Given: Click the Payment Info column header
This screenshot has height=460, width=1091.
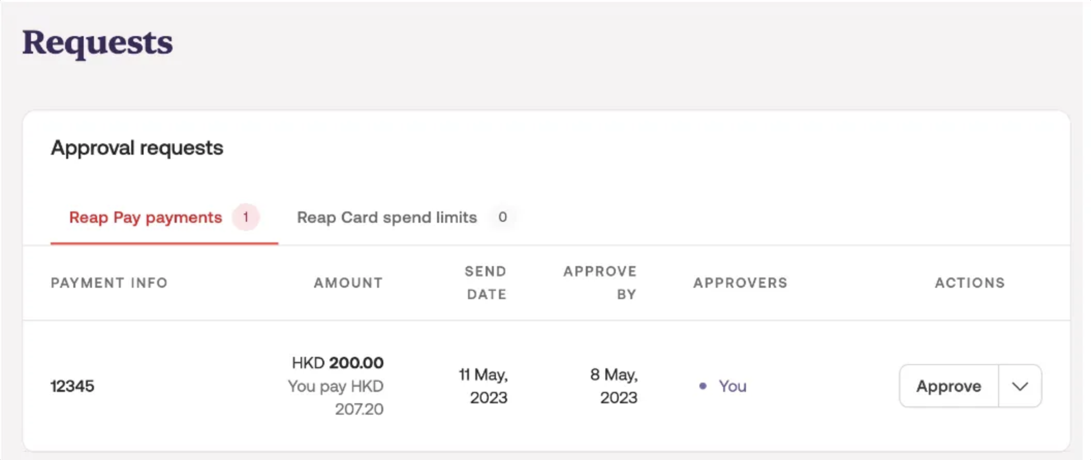Looking at the screenshot, I should 109,283.
